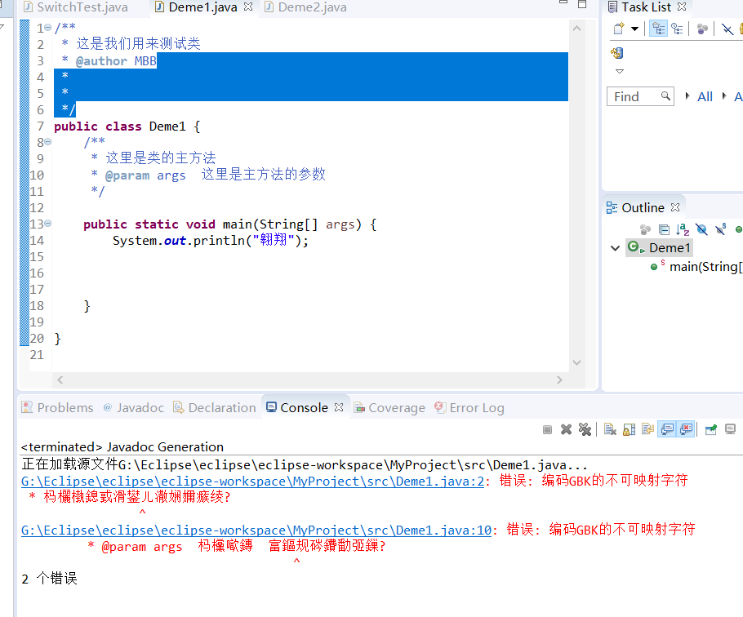Open the Problems view tab

58,408
